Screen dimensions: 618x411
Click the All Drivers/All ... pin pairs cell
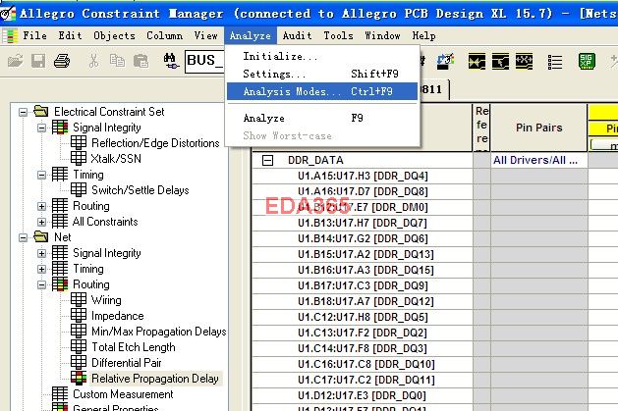tap(538, 160)
